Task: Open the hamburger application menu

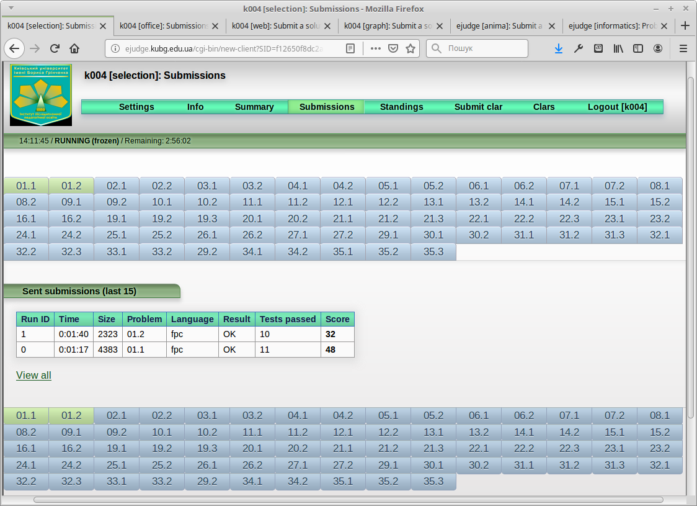Action: point(683,48)
